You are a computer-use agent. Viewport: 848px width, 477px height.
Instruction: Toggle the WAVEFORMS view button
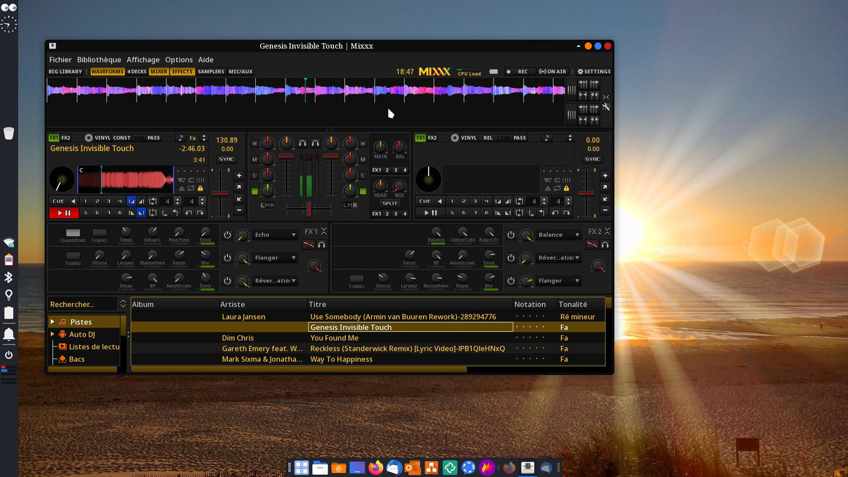(107, 72)
